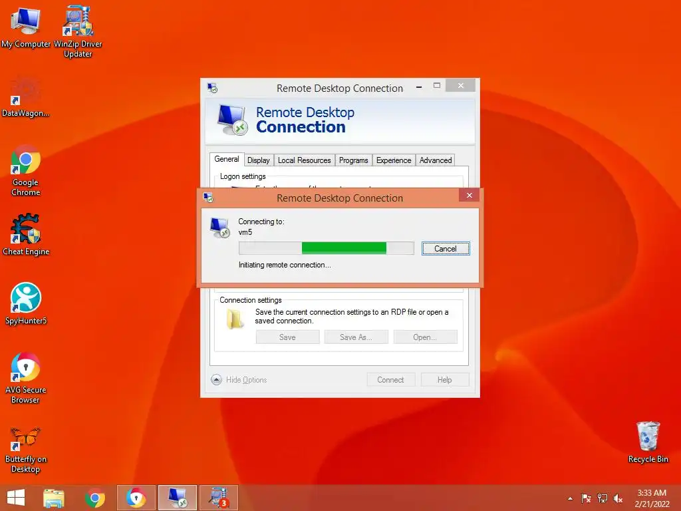Click the computer icon beside Connecting to
The width and height of the screenshot is (681, 511).
pos(219,228)
